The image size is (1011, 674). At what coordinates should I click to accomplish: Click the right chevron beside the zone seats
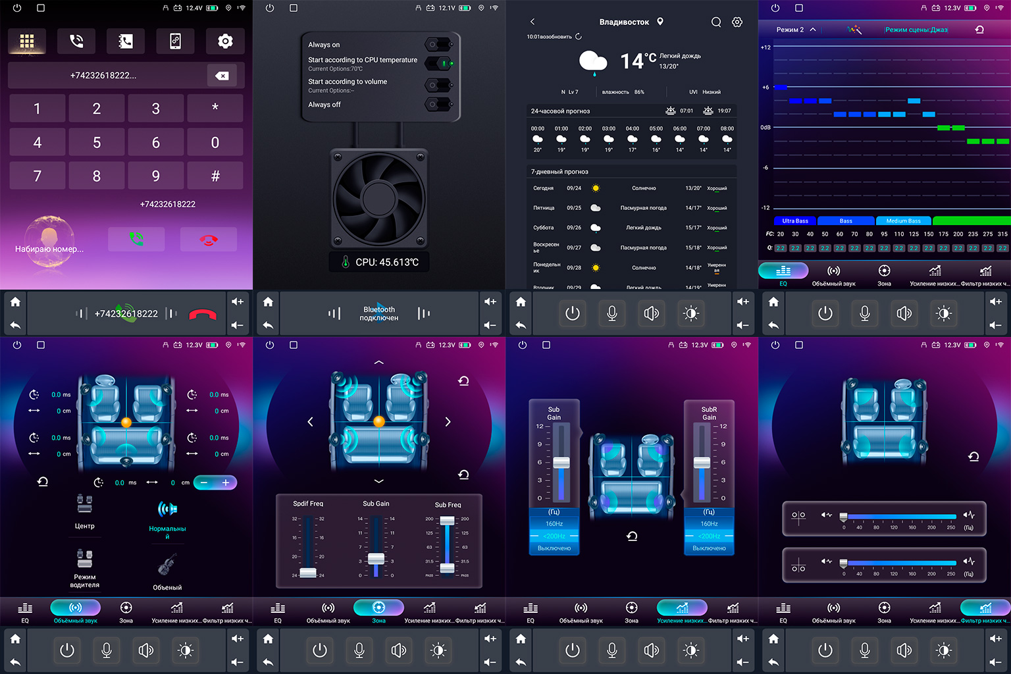point(448,422)
